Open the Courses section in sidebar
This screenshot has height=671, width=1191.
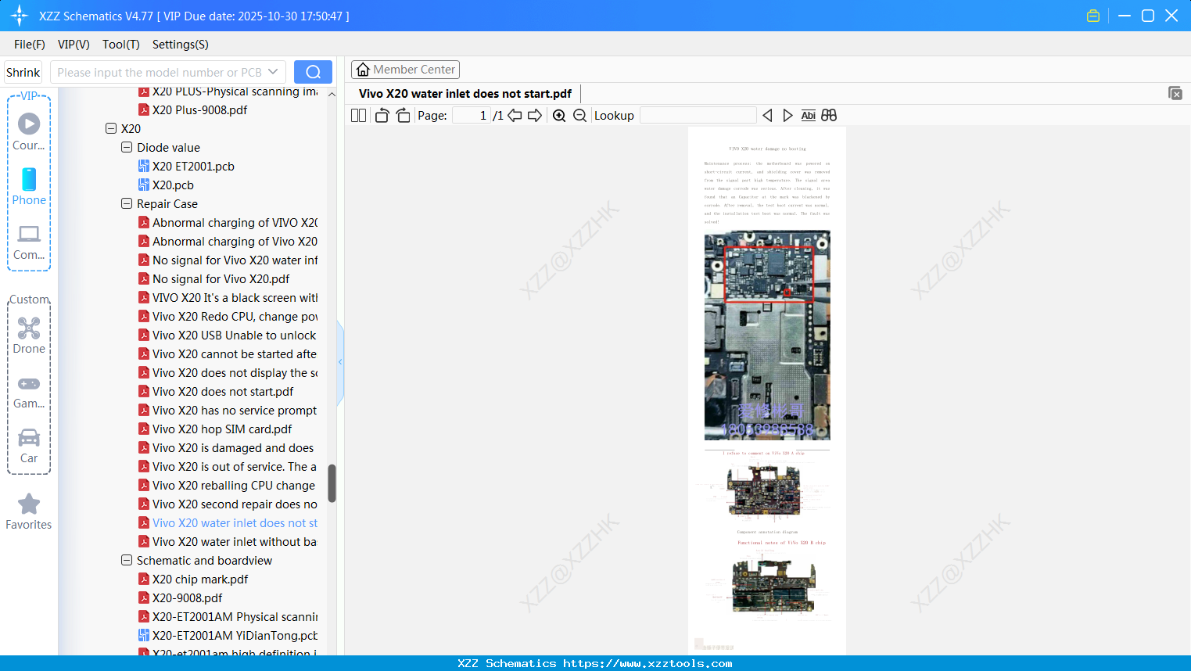29,132
